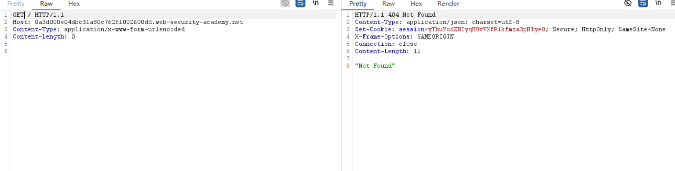Place cursor on request Content-Length value 0
Image resolution: width=675 pixels, height=171 pixels.
coord(73,37)
